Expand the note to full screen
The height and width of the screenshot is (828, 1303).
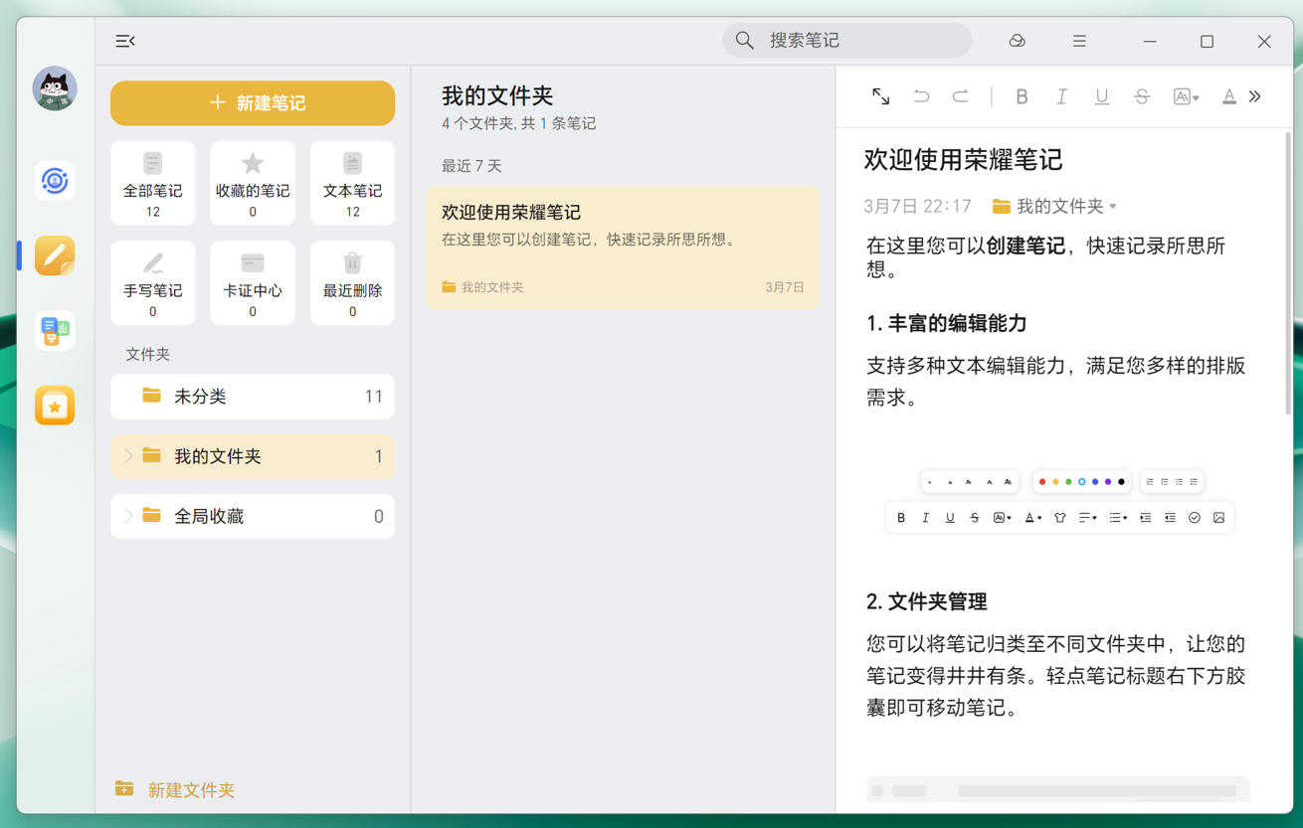pyautogui.click(x=881, y=96)
